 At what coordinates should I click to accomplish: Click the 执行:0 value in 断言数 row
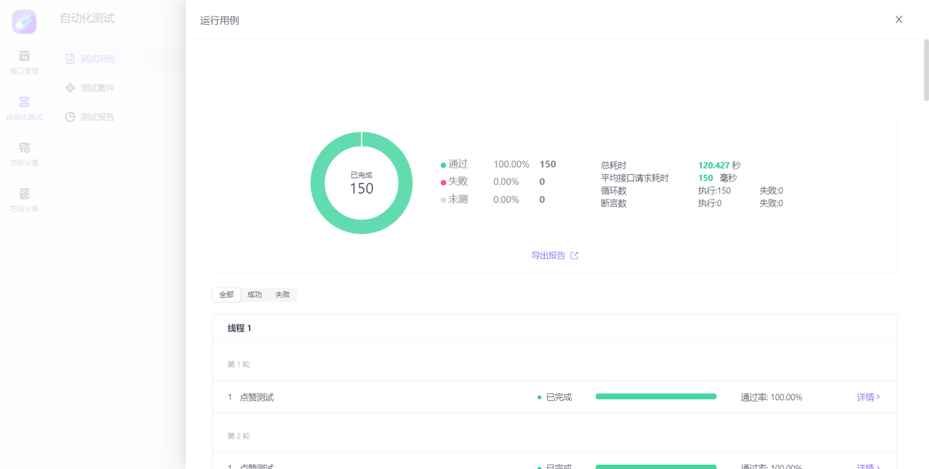(710, 203)
